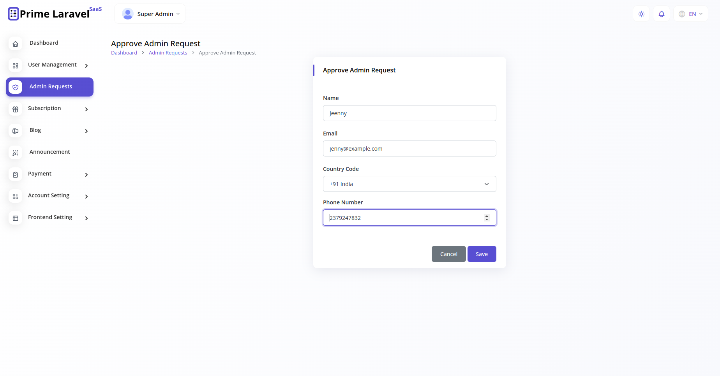Open the Dashboard home icon in sidebar
This screenshot has height=376, width=720.
click(x=15, y=44)
